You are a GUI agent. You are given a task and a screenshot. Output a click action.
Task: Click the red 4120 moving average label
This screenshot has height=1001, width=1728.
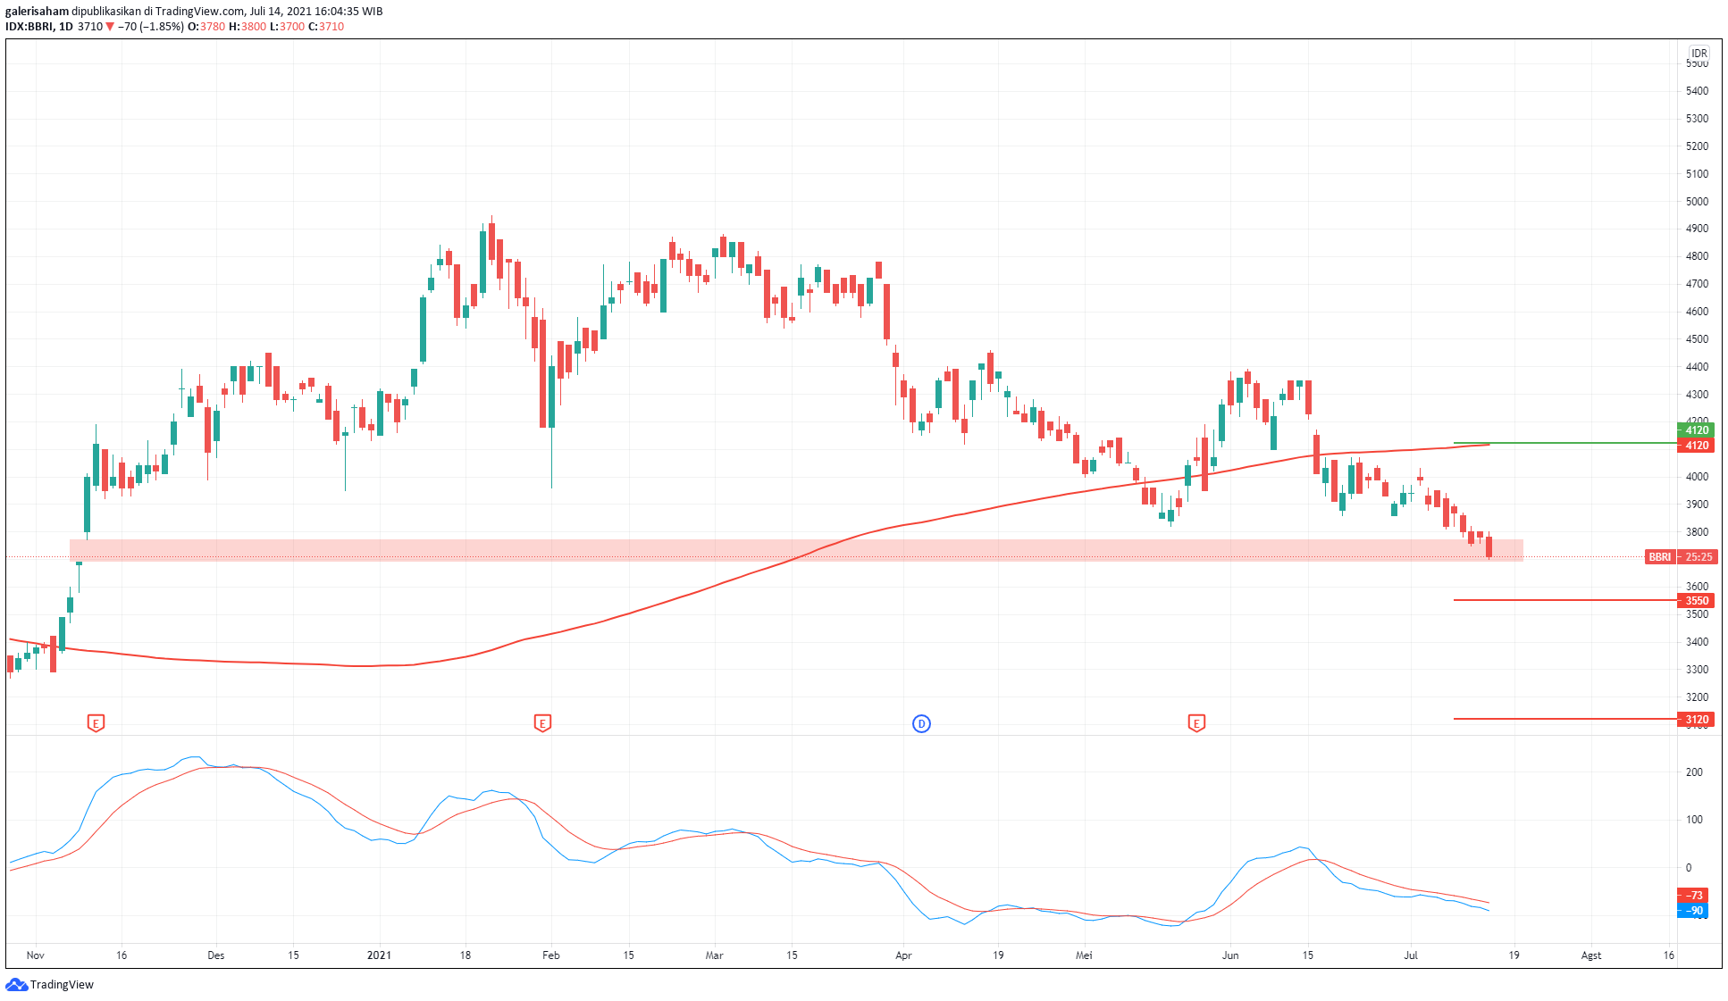tap(1696, 445)
